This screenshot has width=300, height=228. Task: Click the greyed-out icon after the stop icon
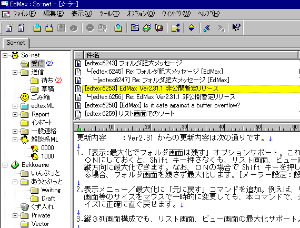point(102,28)
